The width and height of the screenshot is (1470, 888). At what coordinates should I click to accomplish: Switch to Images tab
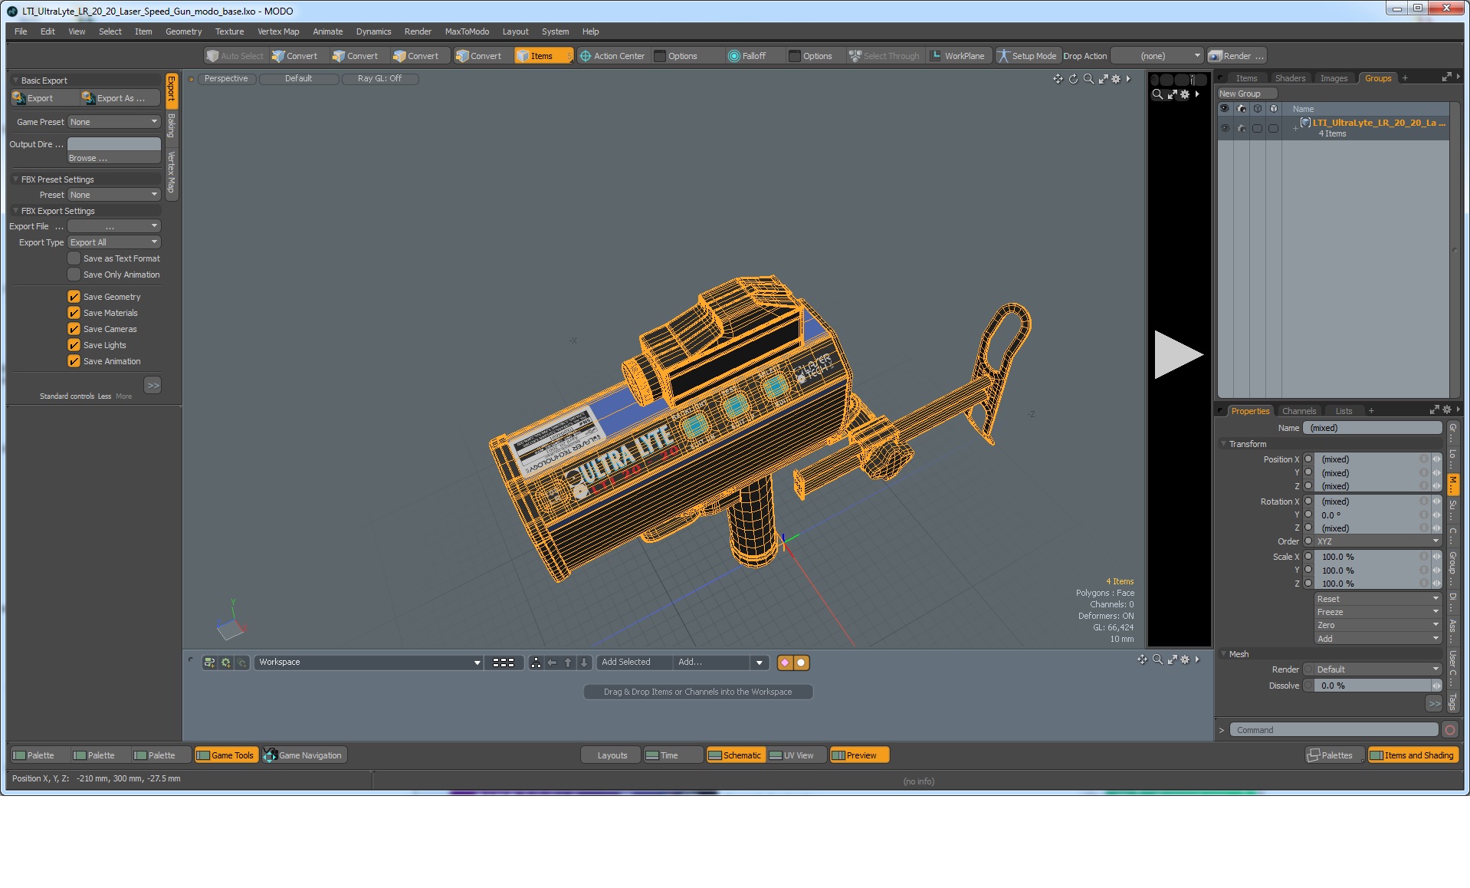click(x=1334, y=78)
